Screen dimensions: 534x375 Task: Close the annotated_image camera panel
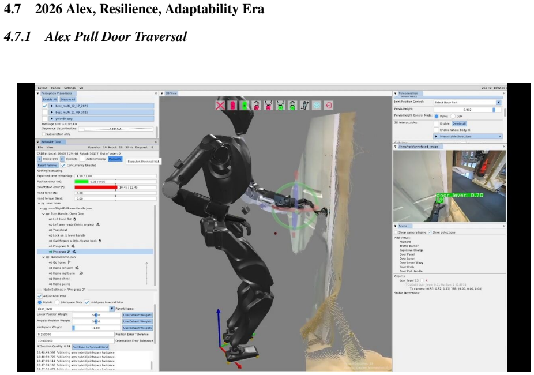[x=504, y=147]
